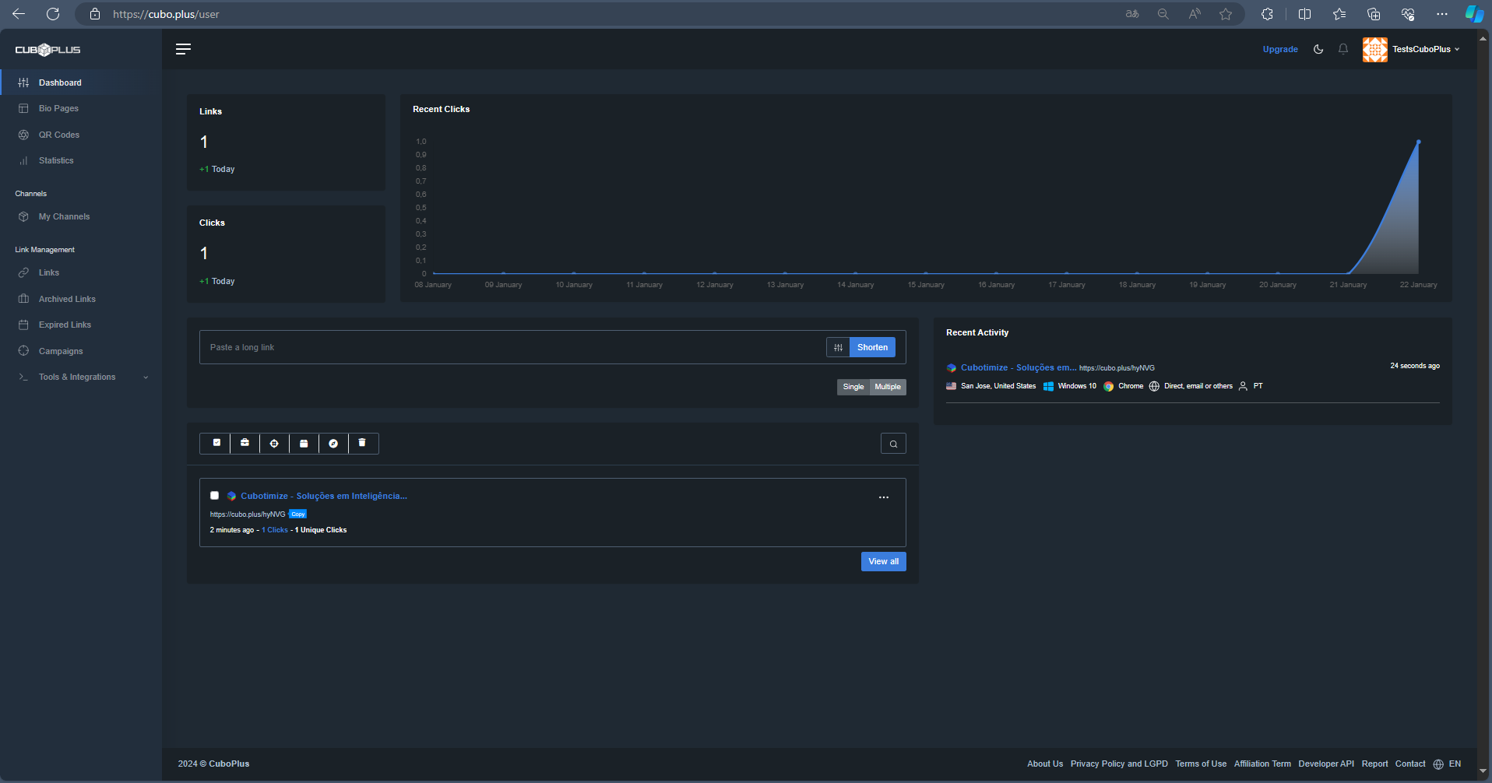The height and width of the screenshot is (783, 1492).
Task: Check the Cubotimize link checkbox
Action: pos(215,496)
